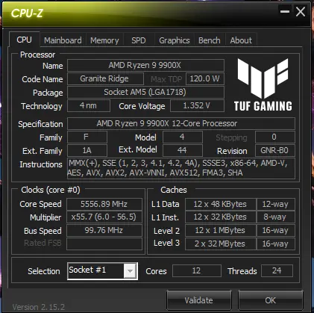The width and height of the screenshot is (314, 313).
Task: Close the CPU-Z window
Action: [x=301, y=11]
